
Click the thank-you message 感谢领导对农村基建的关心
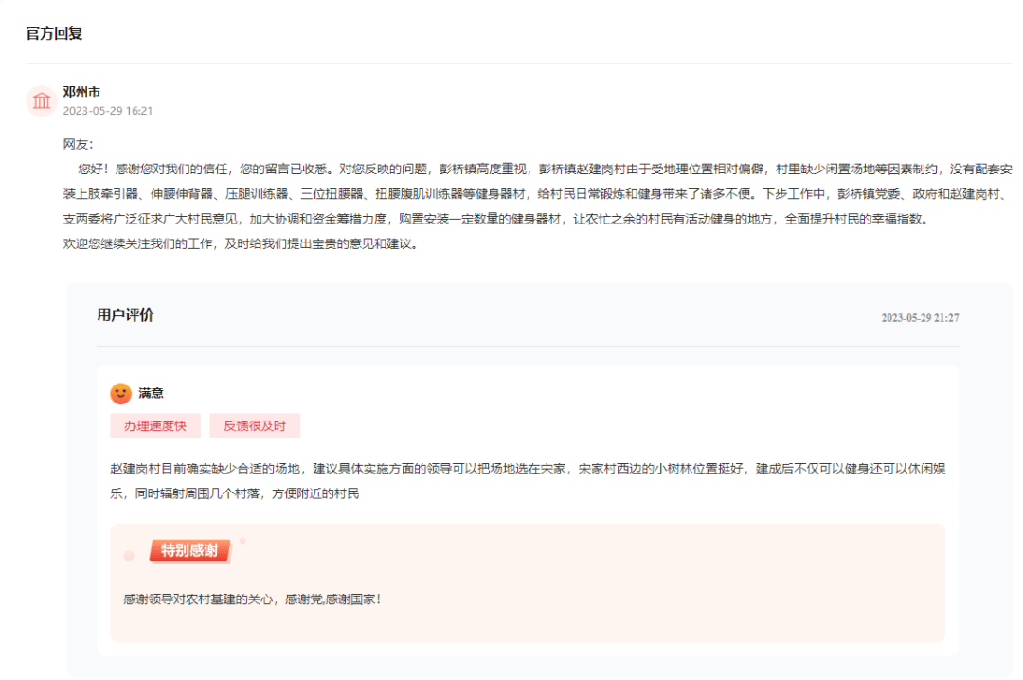(x=251, y=599)
